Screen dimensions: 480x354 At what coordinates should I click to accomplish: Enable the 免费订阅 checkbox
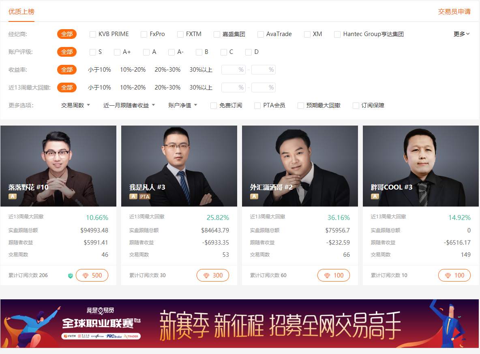(214, 106)
